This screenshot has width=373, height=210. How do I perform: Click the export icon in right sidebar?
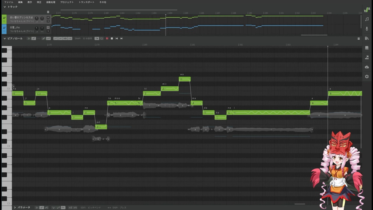367,57
